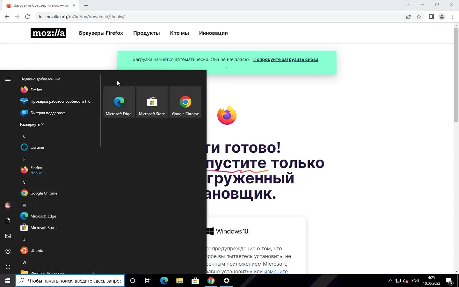Open Firefox marked Новые in app list

[x=57, y=170]
